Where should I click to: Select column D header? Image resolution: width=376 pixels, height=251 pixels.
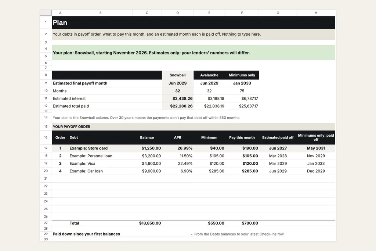178,13
